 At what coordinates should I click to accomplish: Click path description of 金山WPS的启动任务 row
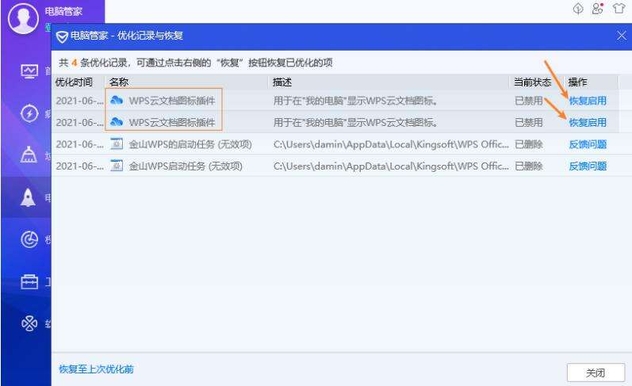391,144
